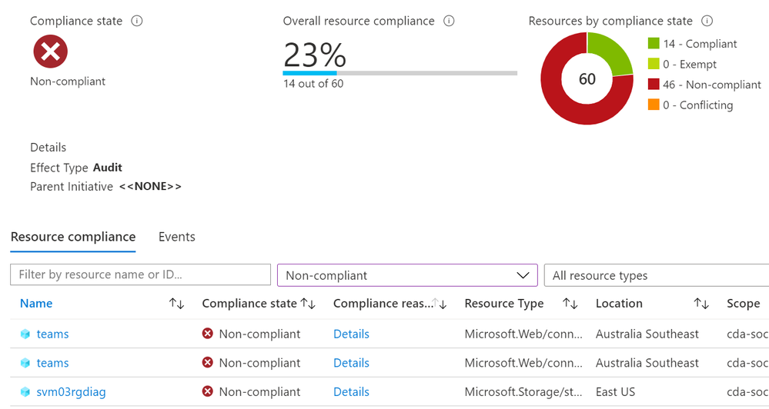Click the large red non-compliant X icon
Image resolution: width=769 pixels, height=409 pixels.
pyautogui.click(x=50, y=52)
